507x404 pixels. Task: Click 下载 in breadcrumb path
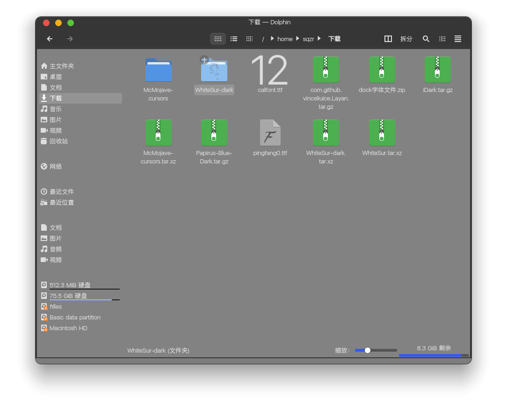[334, 39]
